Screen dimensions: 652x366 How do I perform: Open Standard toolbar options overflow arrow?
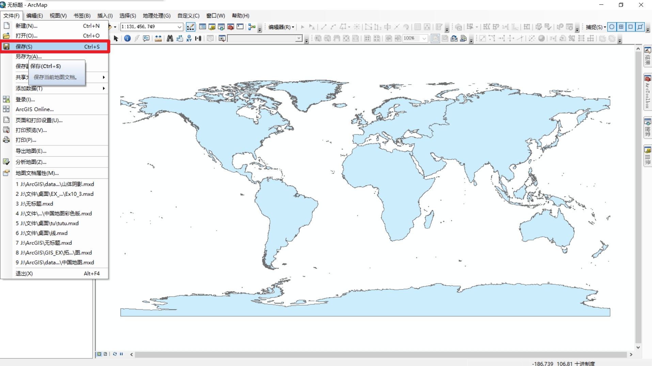[x=260, y=30]
